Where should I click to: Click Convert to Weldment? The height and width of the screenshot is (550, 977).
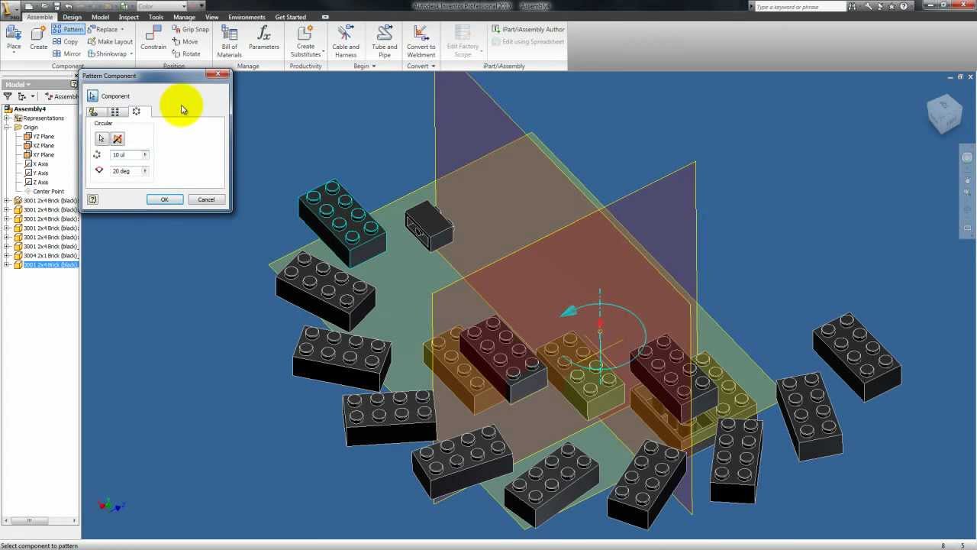[x=421, y=40]
